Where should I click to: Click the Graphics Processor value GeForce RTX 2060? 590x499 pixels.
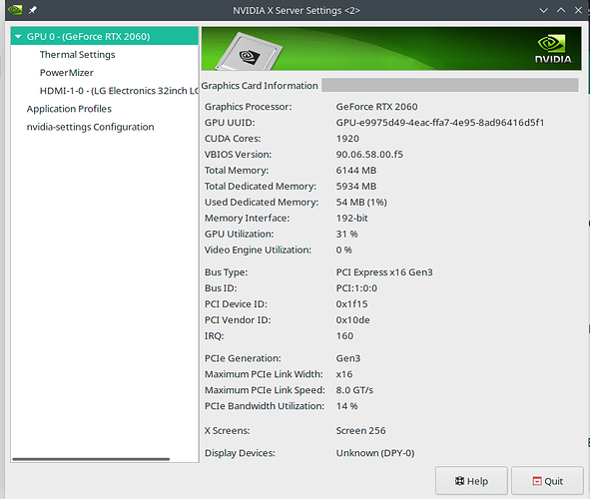click(376, 107)
